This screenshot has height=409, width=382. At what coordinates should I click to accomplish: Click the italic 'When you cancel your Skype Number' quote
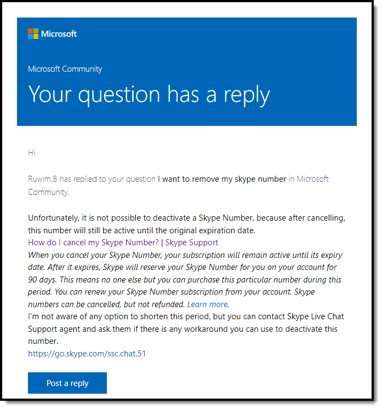[186, 255]
